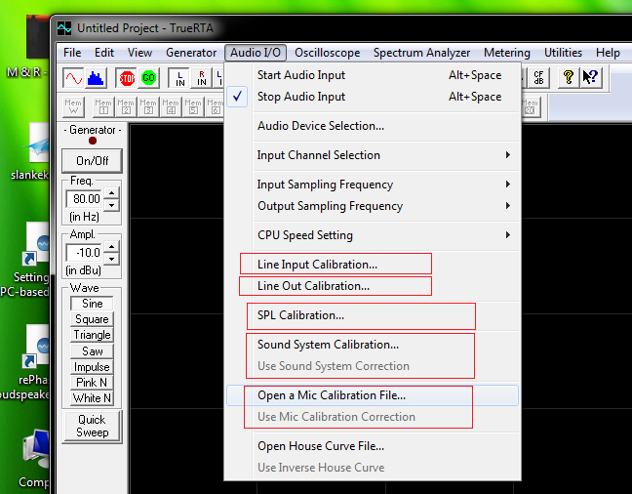
Task: Open the Edit menu
Action: (104, 53)
